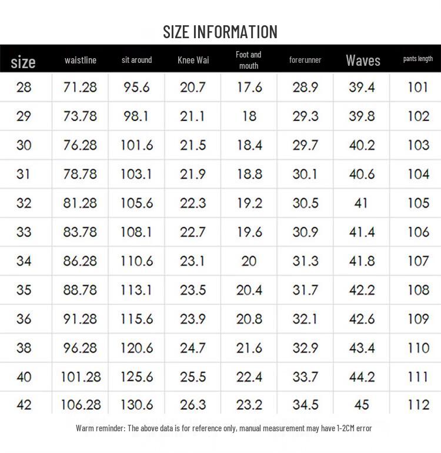Select the size 42 row label
Image resolution: width=441 pixels, height=453 pixels.
pyautogui.click(x=24, y=405)
